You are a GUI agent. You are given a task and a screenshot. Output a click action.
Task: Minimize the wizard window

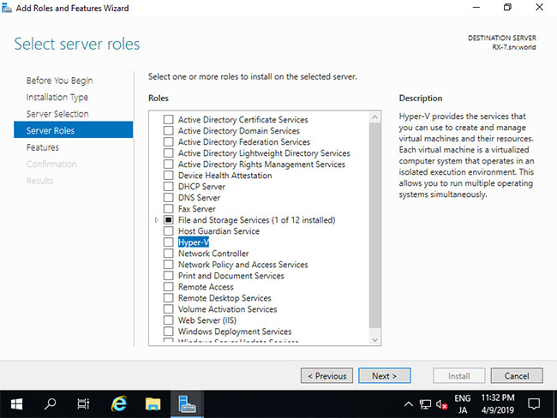(476, 7)
